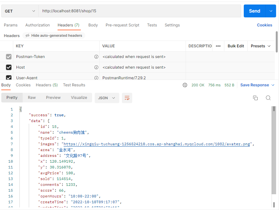The height and width of the screenshot is (210, 279).
Task: Click the globe network icon beside status
Action: pos(185,85)
